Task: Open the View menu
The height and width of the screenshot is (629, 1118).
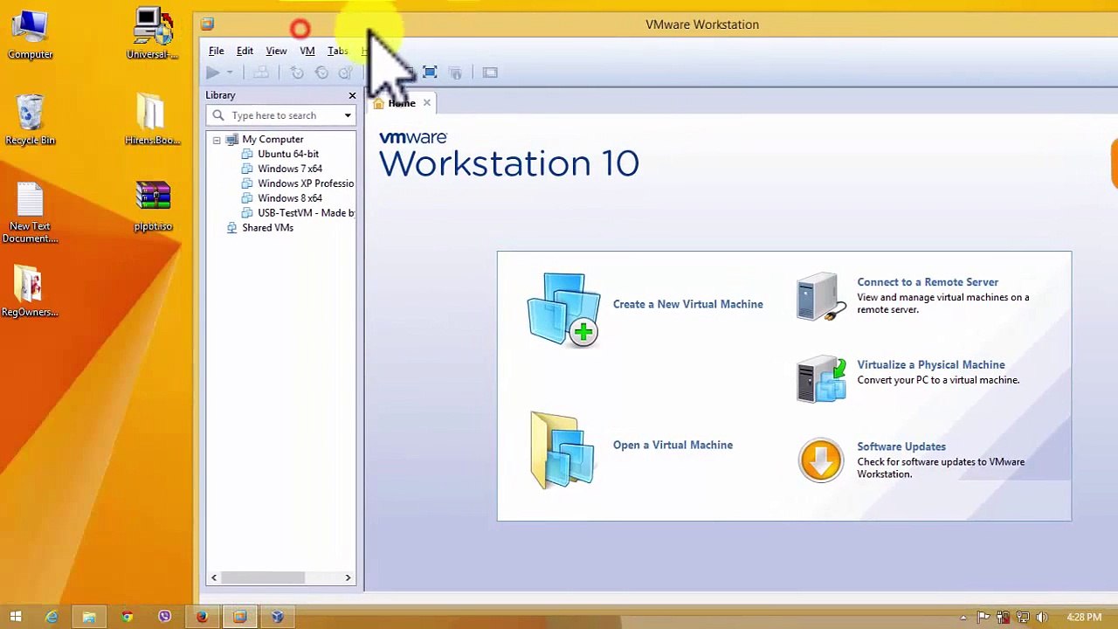Action: (x=276, y=51)
